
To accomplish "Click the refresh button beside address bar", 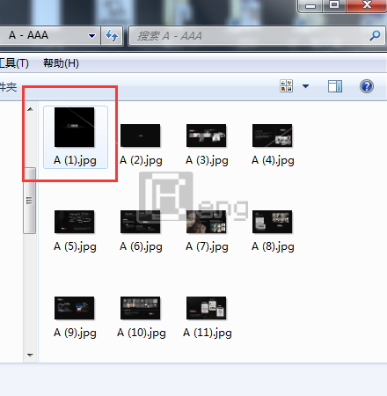I will click(112, 36).
